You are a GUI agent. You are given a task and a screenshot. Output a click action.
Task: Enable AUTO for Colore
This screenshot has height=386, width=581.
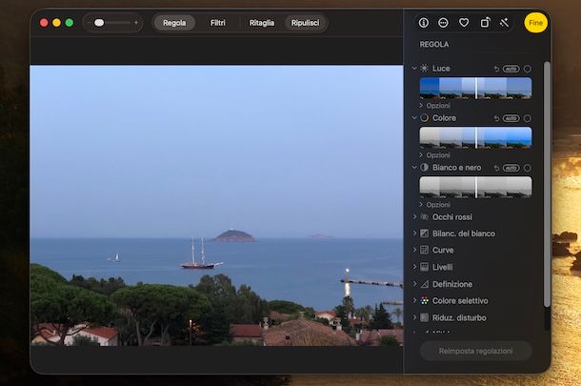511,118
